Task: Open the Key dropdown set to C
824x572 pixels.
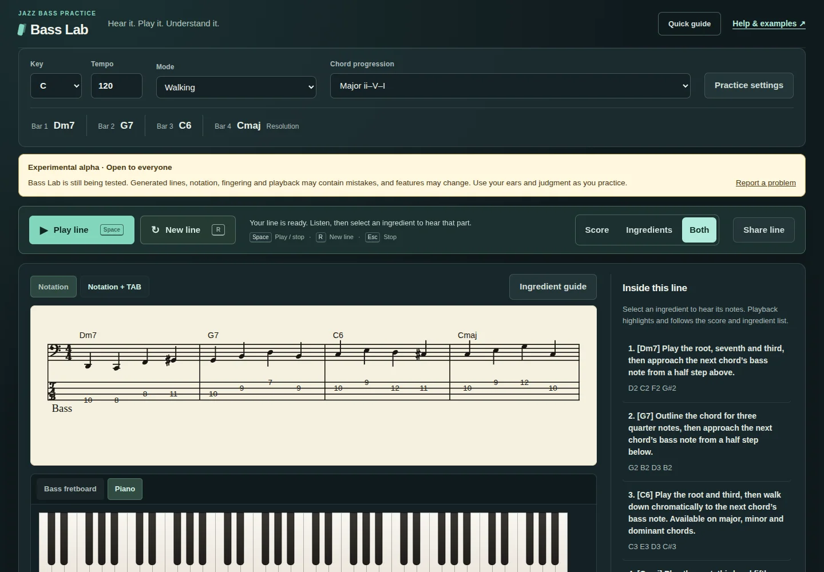Action: (56, 86)
